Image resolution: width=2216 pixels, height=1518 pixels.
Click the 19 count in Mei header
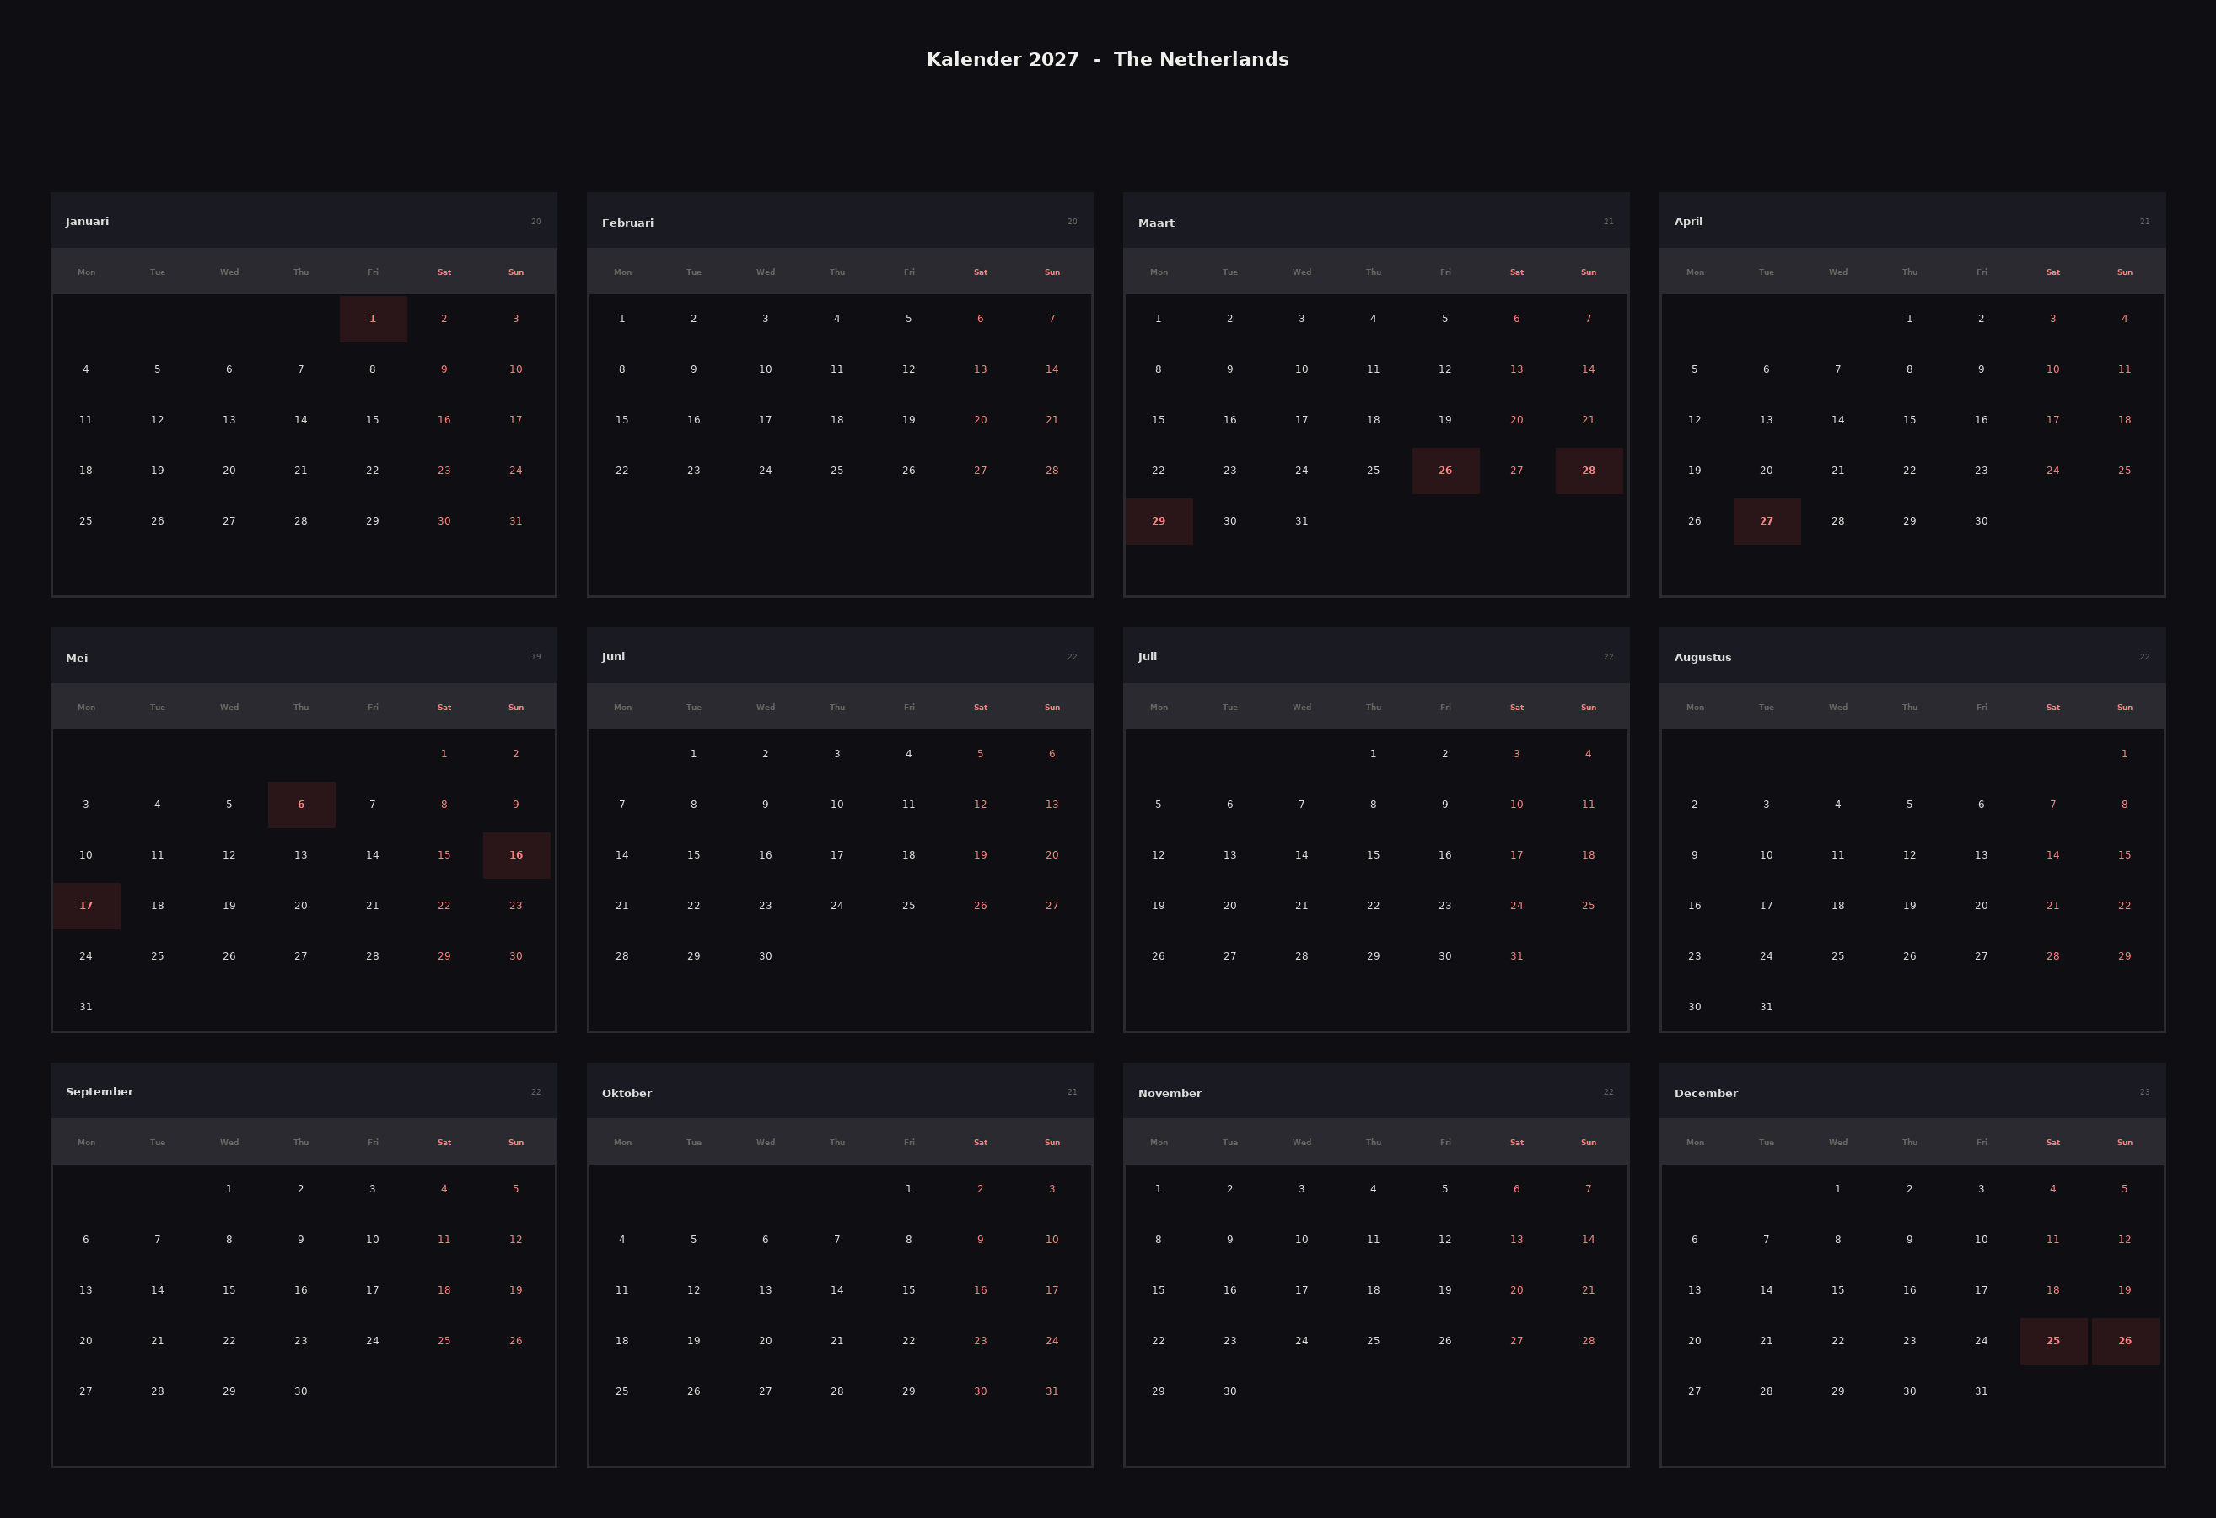click(x=536, y=657)
